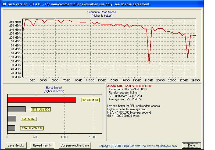Click the 500 burst axis label
Screen dimensions: 215x150
click(36, 137)
